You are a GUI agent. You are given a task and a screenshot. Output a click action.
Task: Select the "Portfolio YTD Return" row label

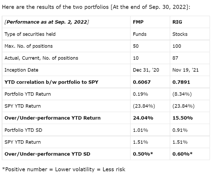click(28, 94)
